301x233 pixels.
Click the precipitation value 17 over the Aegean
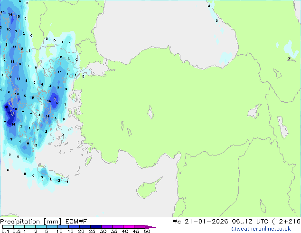[56, 102]
